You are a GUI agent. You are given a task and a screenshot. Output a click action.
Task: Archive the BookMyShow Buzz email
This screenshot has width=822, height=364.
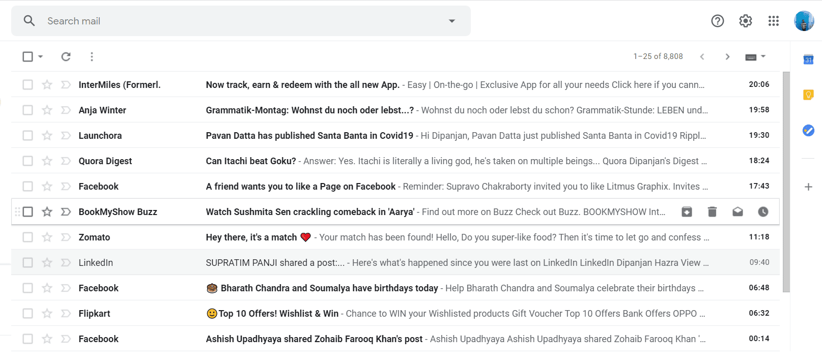[x=687, y=211]
